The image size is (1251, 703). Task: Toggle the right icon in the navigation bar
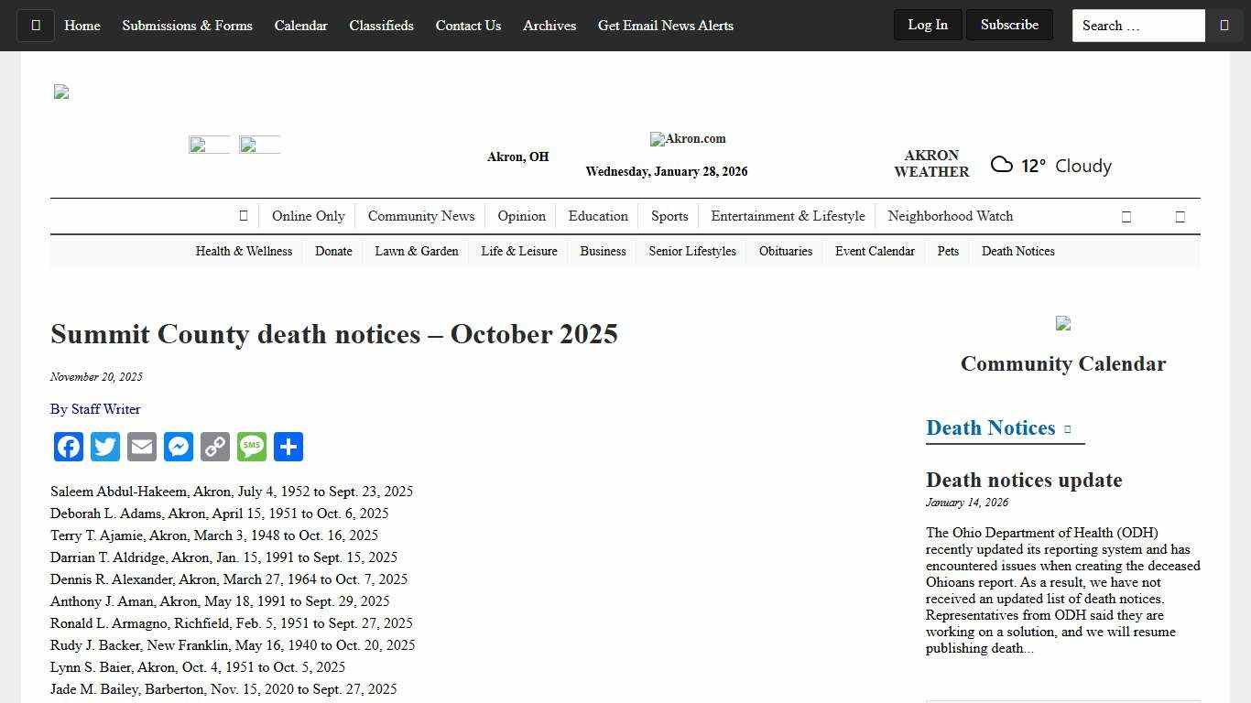1180,216
